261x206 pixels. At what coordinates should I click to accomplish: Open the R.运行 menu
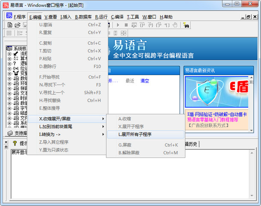point(101,17)
